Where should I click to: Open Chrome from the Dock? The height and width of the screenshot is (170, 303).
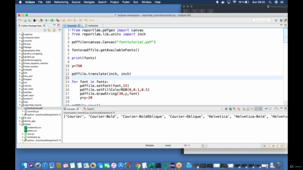pos(138,165)
